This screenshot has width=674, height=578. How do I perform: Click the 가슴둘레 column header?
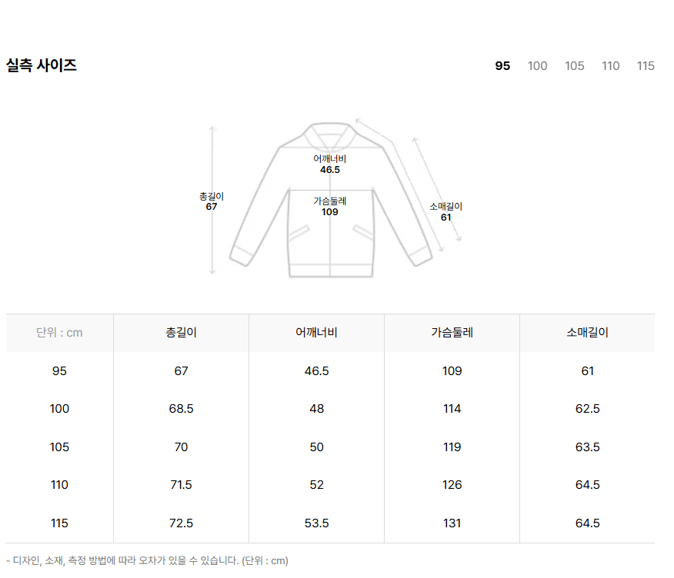(x=452, y=333)
